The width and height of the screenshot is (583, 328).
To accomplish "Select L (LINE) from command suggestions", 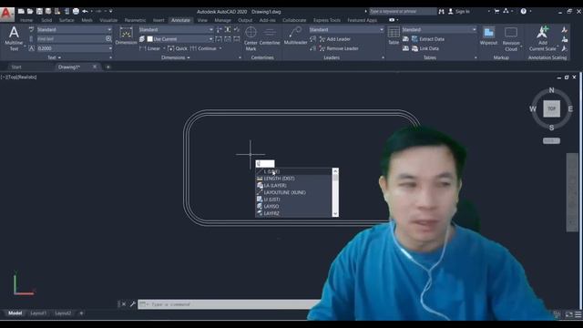I will tap(293, 171).
